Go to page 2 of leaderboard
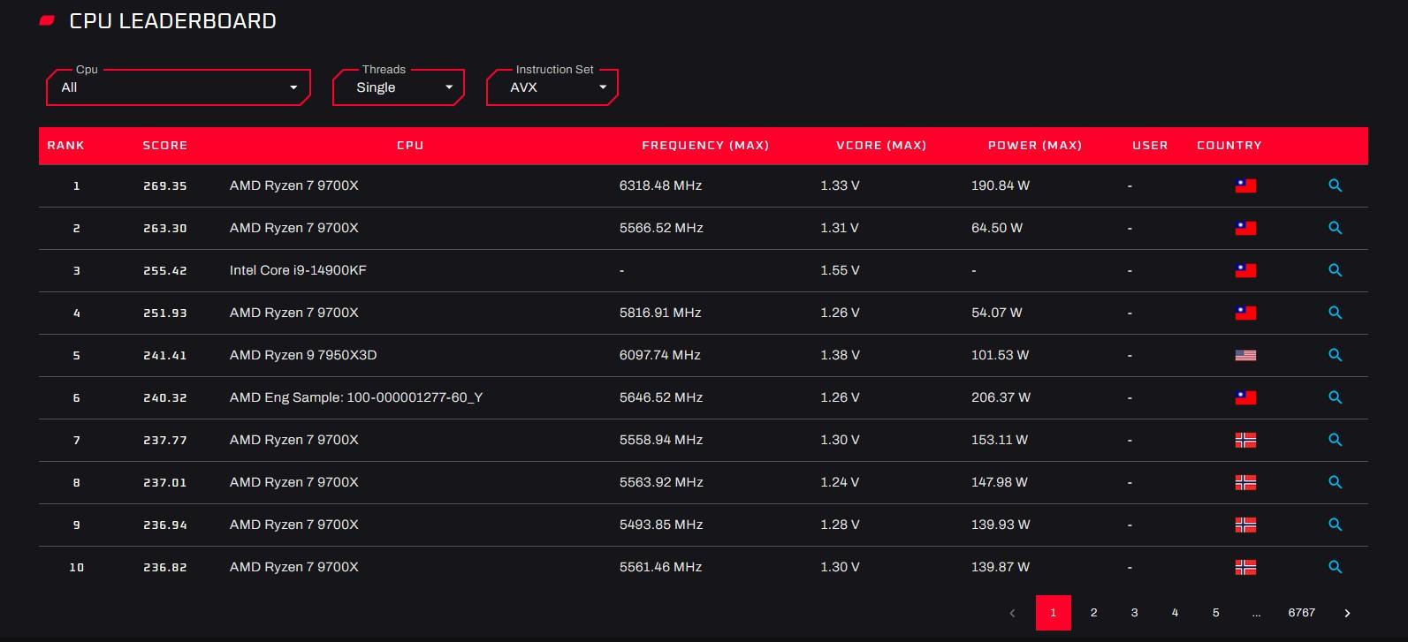1408x642 pixels. pyautogui.click(x=1093, y=613)
